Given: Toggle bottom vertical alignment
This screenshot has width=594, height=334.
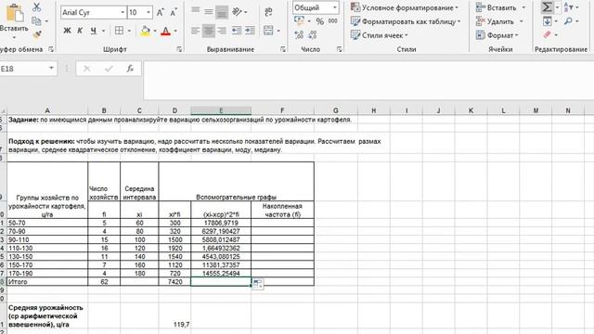Looking at the screenshot, I should pos(222,12).
